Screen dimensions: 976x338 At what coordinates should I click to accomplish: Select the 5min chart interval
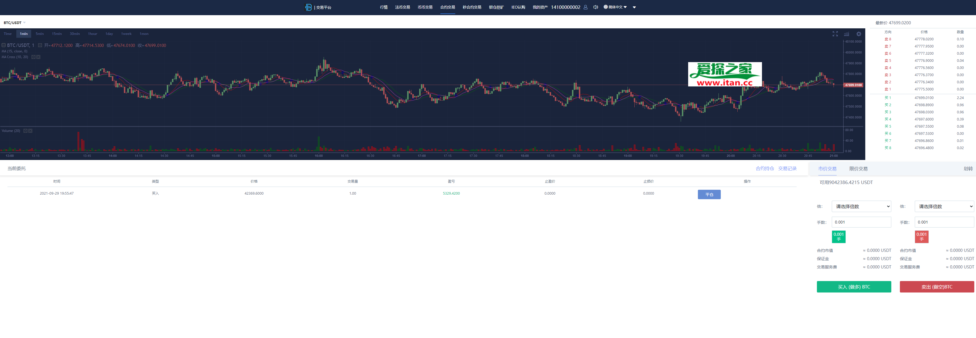click(40, 34)
